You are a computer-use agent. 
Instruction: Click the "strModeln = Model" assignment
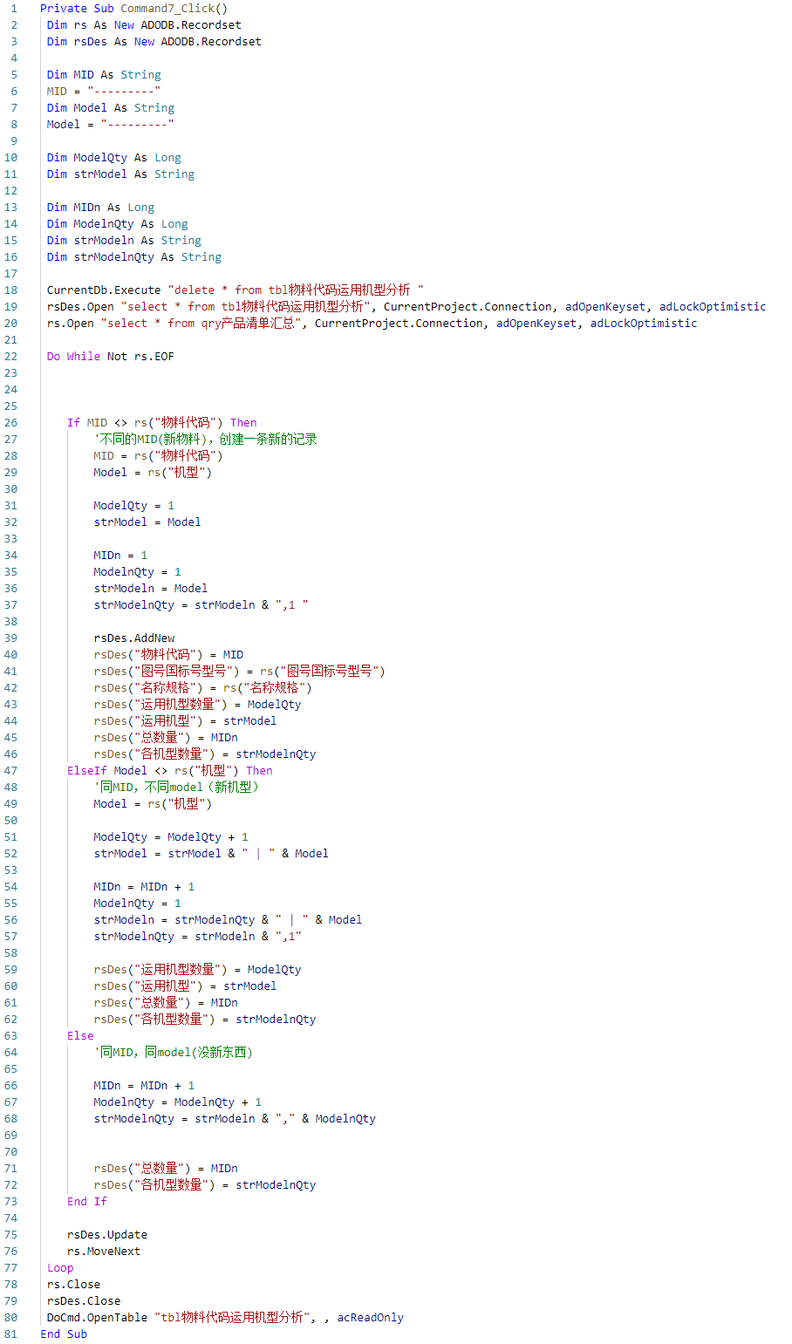click(151, 589)
